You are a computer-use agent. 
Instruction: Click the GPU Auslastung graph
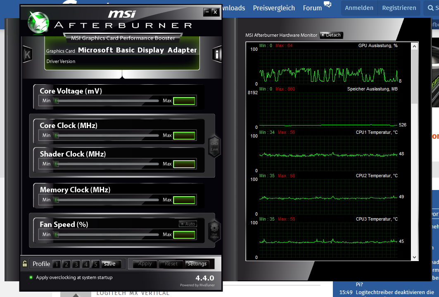pos(328,67)
